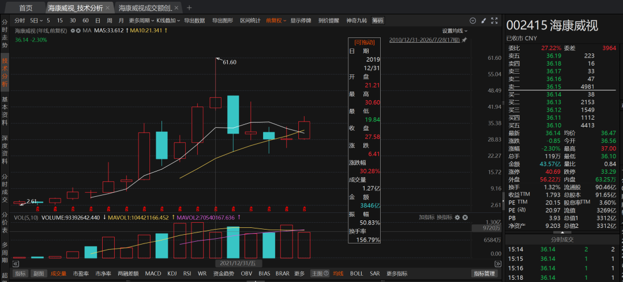Image resolution: width=623 pixels, height=282 pixels.
Task: Select the MACD indicator tab
Action: [153, 274]
